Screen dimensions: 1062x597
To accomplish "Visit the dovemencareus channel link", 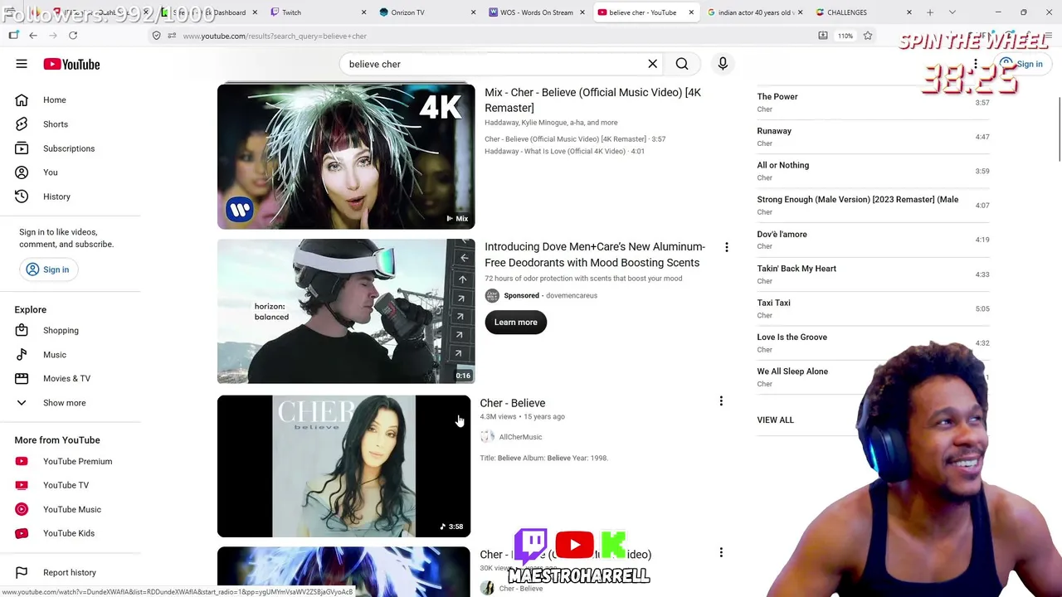I will (572, 296).
